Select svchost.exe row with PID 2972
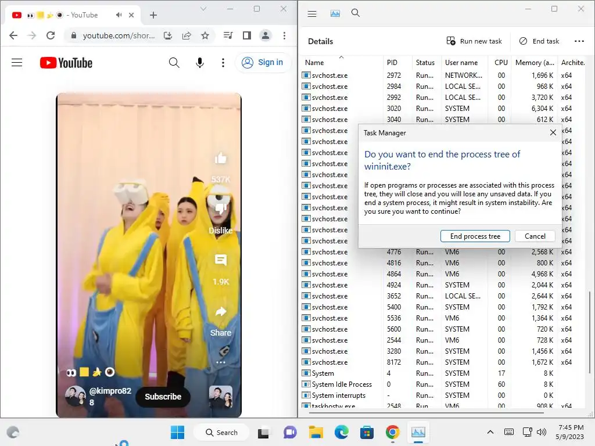Screen dimensions: 595x446 [x=443, y=75]
